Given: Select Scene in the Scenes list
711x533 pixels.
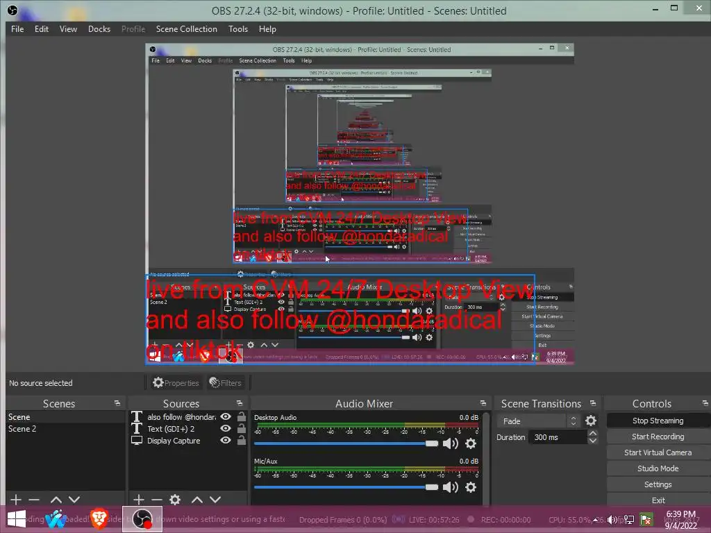Looking at the screenshot, I should point(65,417).
